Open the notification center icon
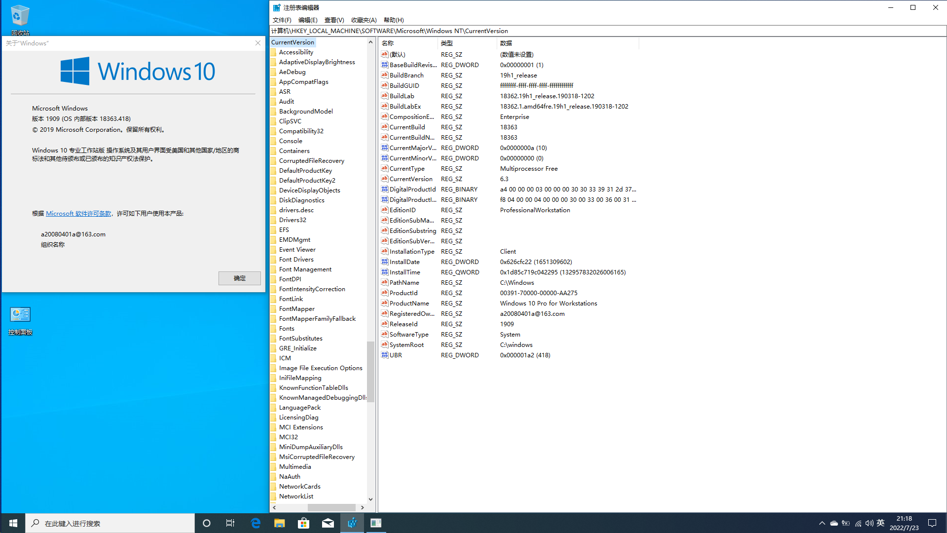The image size is (947, 533). coord(932,523)
